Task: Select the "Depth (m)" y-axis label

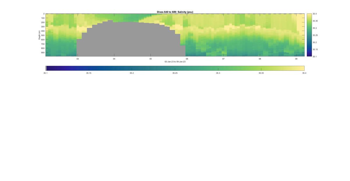Action: [39, 35]
